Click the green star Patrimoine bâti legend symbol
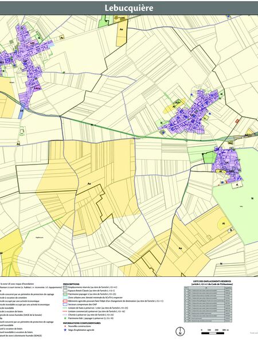 (x=65, y=318)
